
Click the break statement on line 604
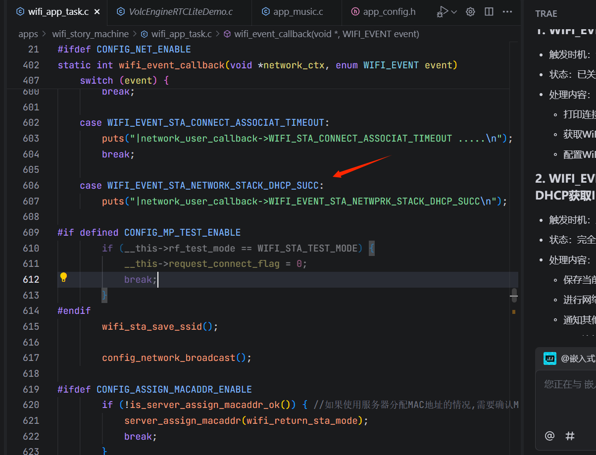118,154
